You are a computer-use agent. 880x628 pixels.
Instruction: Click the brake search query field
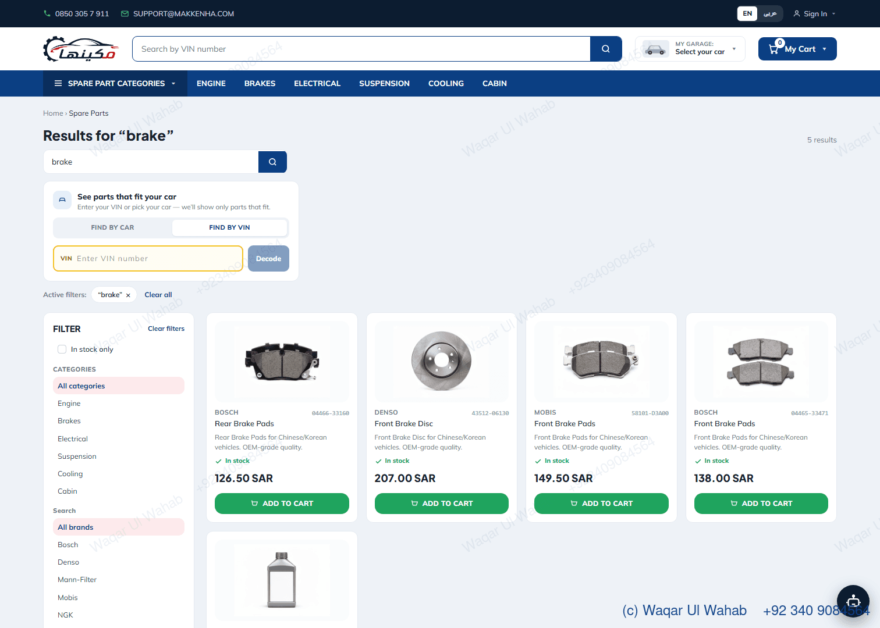click(151, 162)
